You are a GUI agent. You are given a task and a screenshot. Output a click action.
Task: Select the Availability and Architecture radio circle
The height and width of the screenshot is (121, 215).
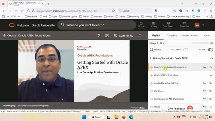pyautogui.click(x=152, y=83)
